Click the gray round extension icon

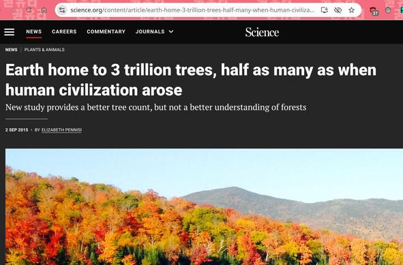tap(388, 10)
